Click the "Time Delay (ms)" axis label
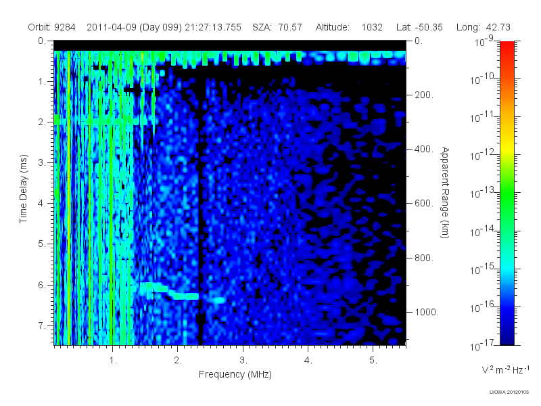The height and width of the screenshot is (406, 541). (23, 189)
